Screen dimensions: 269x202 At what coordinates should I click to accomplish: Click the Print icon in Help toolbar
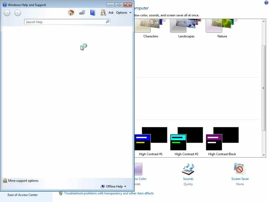coord(82,13)
